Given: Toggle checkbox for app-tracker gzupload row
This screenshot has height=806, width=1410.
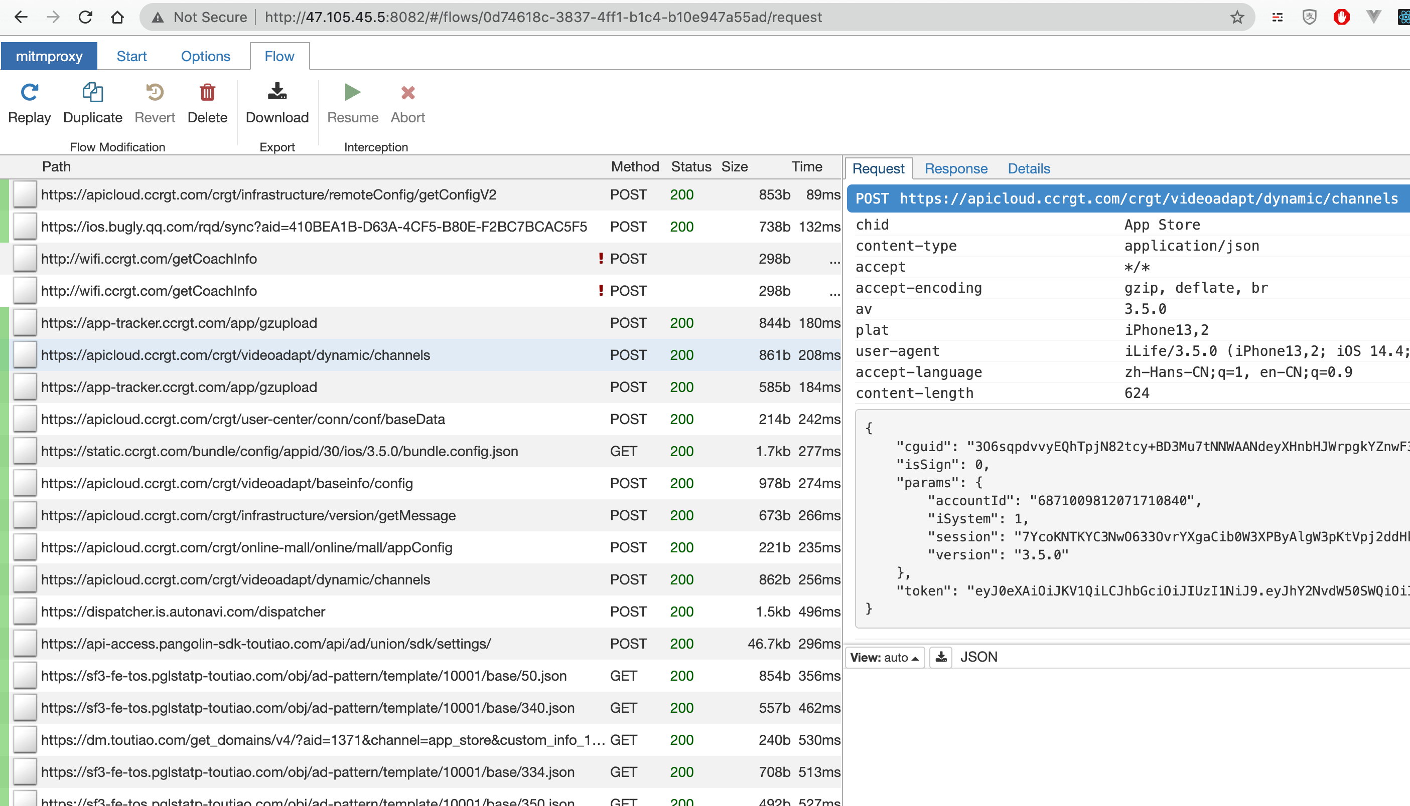Looking at the screenshot, I should point(23,322).
